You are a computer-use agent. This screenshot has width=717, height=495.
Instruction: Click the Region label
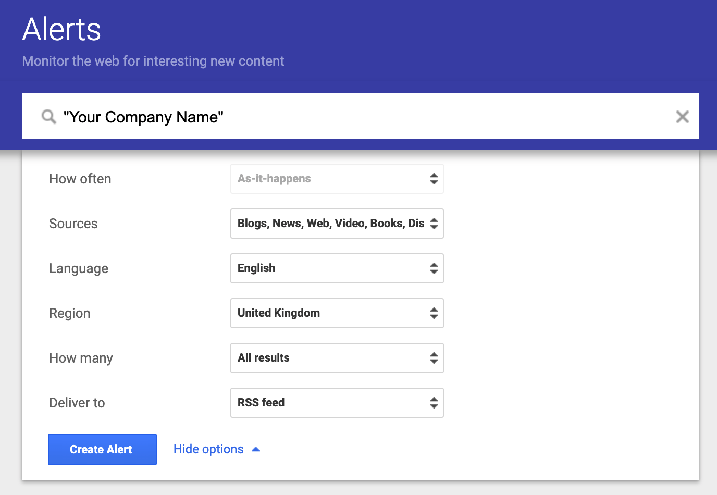[x=70, y=313]
